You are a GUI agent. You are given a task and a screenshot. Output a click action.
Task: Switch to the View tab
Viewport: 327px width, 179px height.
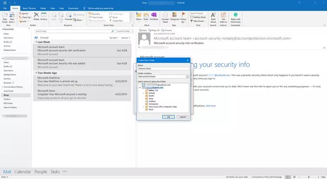[x=53, y=8]
